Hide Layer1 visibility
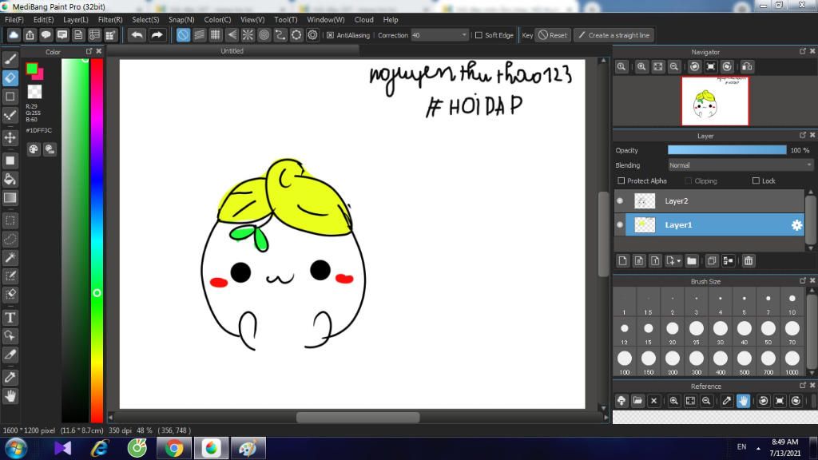 point(620,224)
